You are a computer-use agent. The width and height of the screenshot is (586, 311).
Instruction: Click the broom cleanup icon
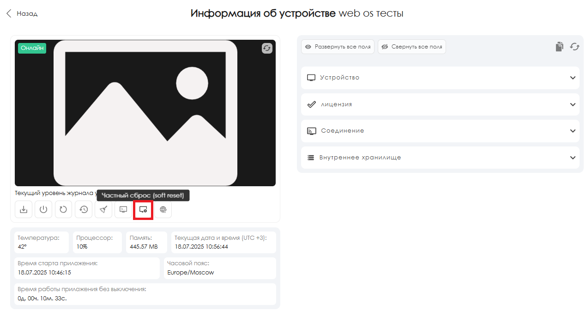103,209
